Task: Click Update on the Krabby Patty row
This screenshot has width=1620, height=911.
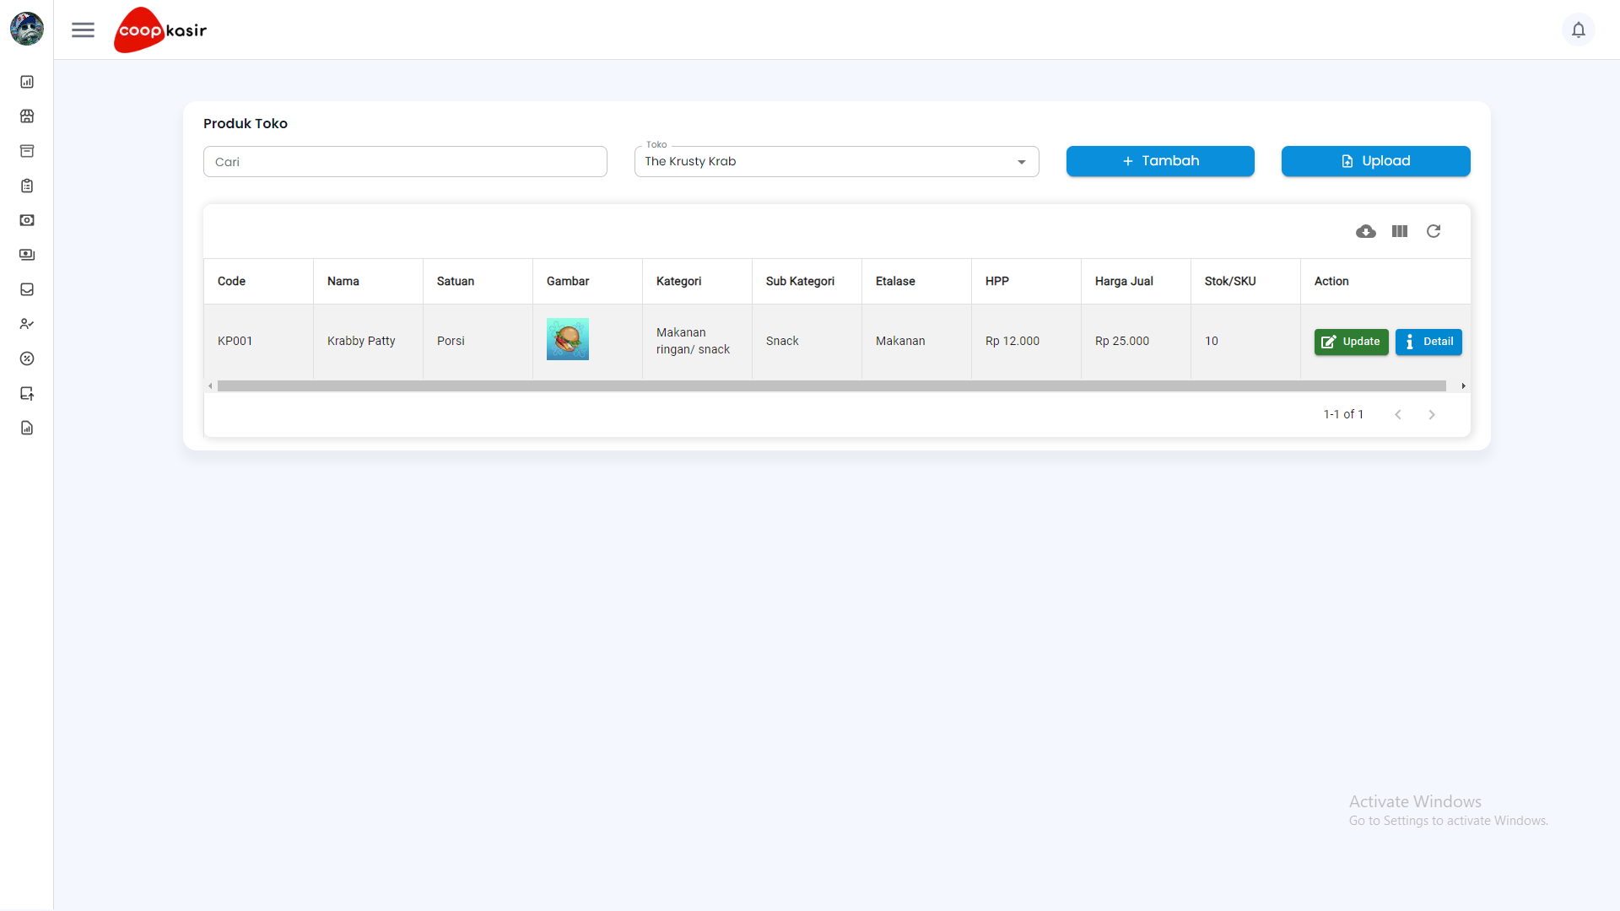Action: (1352, 342)
